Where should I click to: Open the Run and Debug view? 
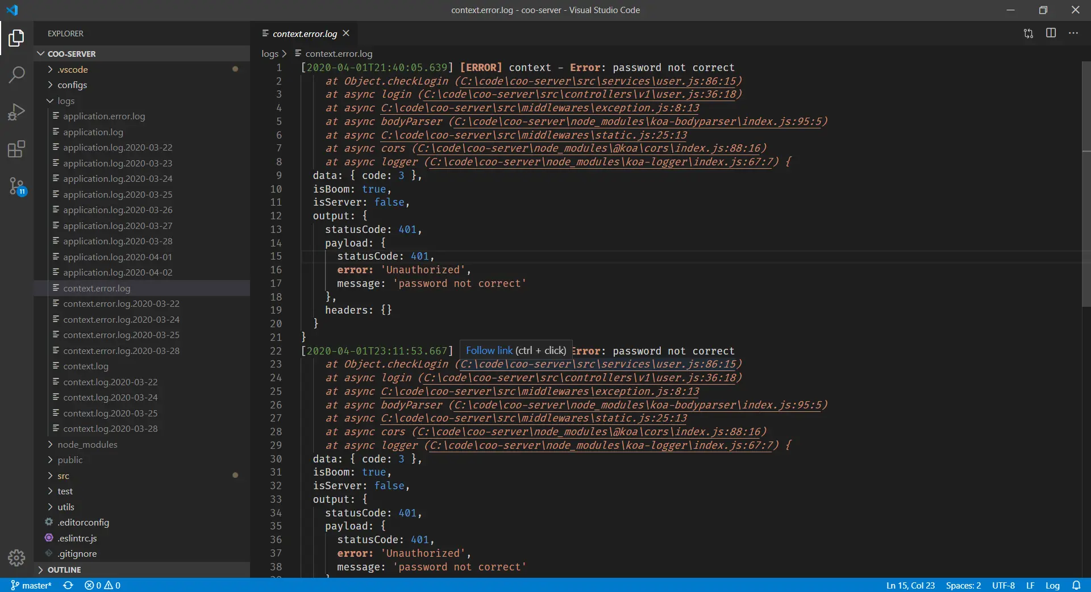[16, 112]
